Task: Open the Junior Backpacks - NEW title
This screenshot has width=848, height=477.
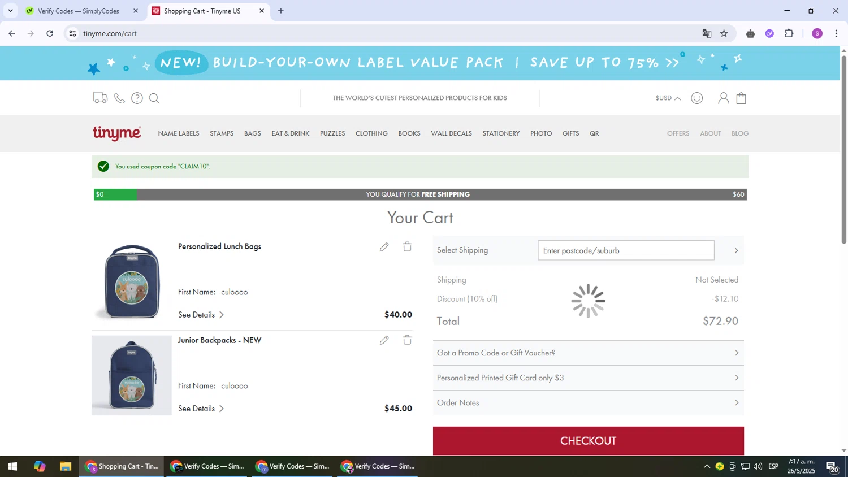Action: (219, 340)
